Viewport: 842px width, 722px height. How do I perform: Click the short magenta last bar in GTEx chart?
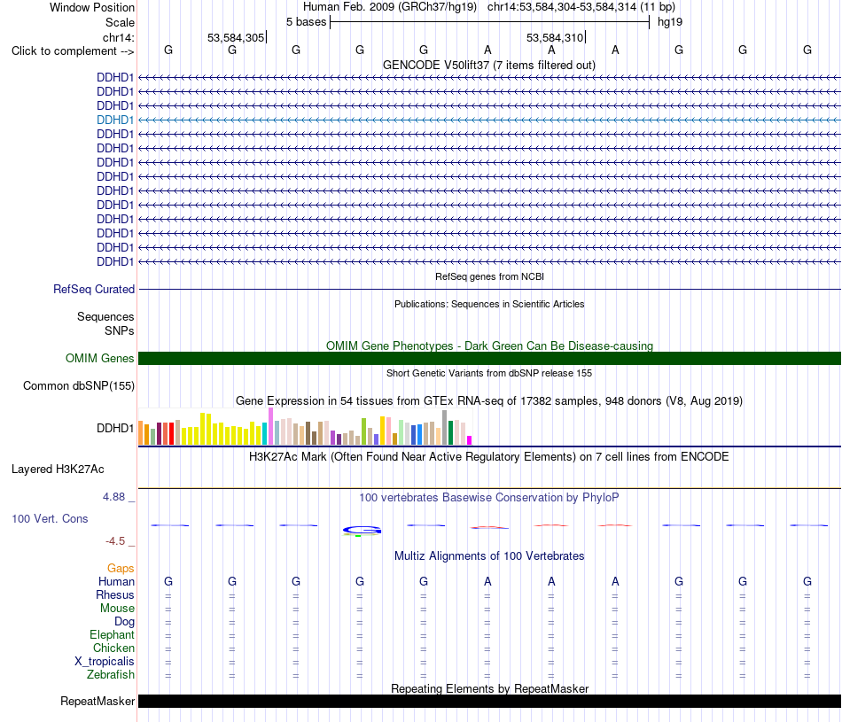click(x=470, y=440)
